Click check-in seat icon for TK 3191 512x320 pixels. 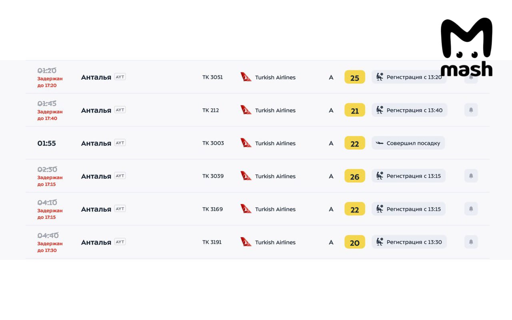380,242
